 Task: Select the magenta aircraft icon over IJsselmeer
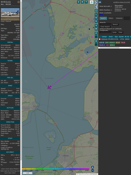coord(49,87)
